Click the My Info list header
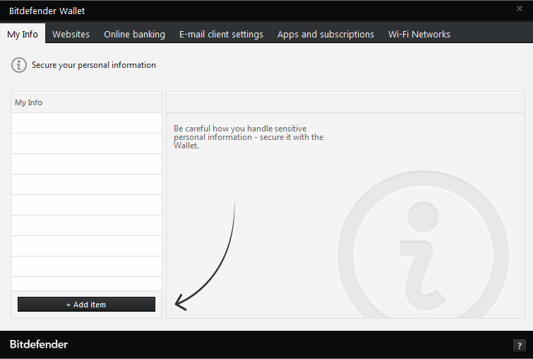This screenshot has width=533, height=359. 86,102
